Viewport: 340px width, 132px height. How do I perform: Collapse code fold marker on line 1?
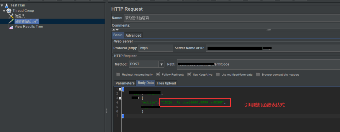click(120, 89)
